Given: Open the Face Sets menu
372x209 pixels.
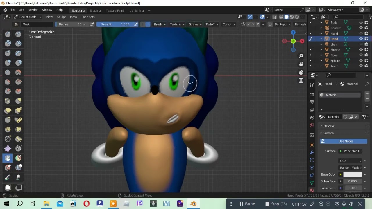Looking at the screenshot, I should point(88,17).
